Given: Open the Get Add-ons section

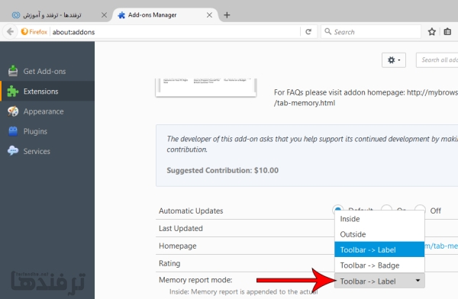Looking at the screenshot, I should 44,71.
